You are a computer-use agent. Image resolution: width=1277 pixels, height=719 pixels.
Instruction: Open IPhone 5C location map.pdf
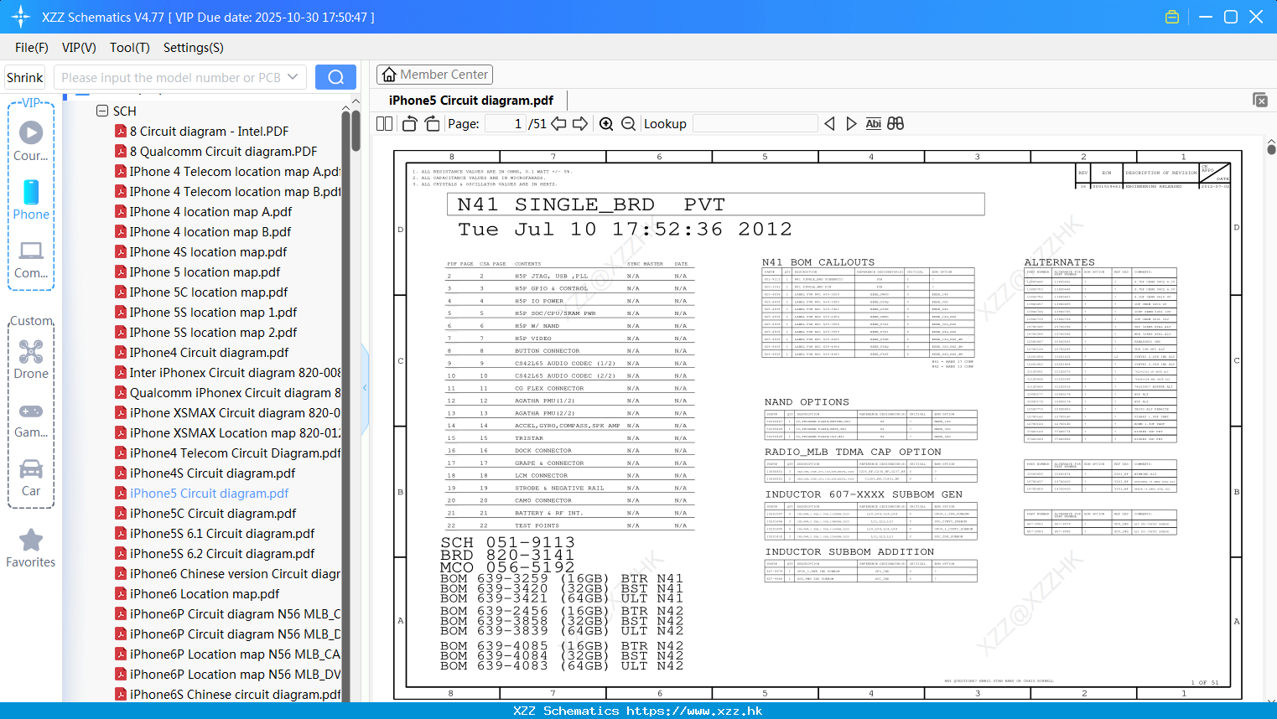coord(209,292)
